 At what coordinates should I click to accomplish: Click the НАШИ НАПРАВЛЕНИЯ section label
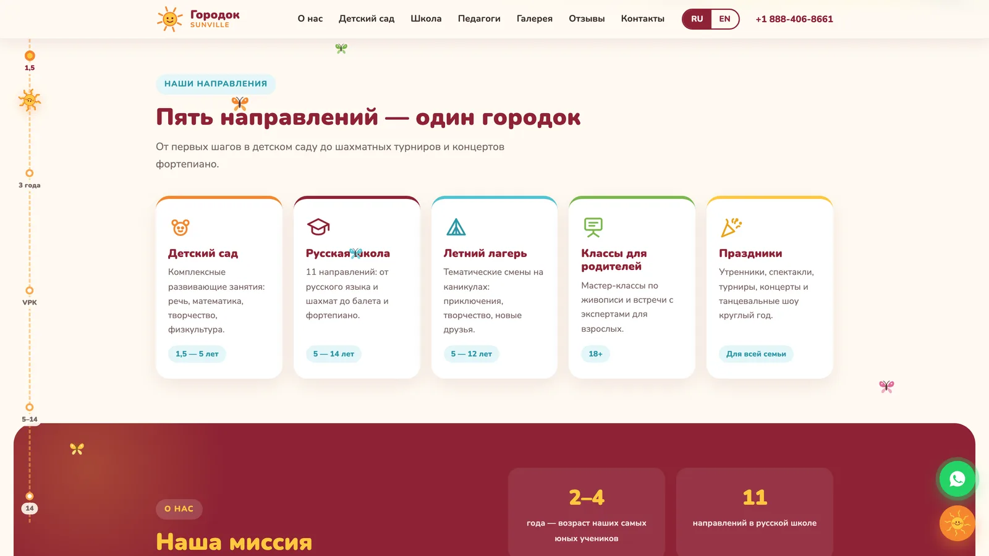click(216, 84)
